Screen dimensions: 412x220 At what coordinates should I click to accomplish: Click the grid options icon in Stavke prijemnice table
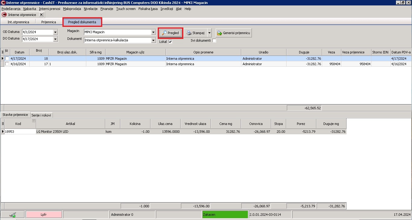(x=2, y=124)
